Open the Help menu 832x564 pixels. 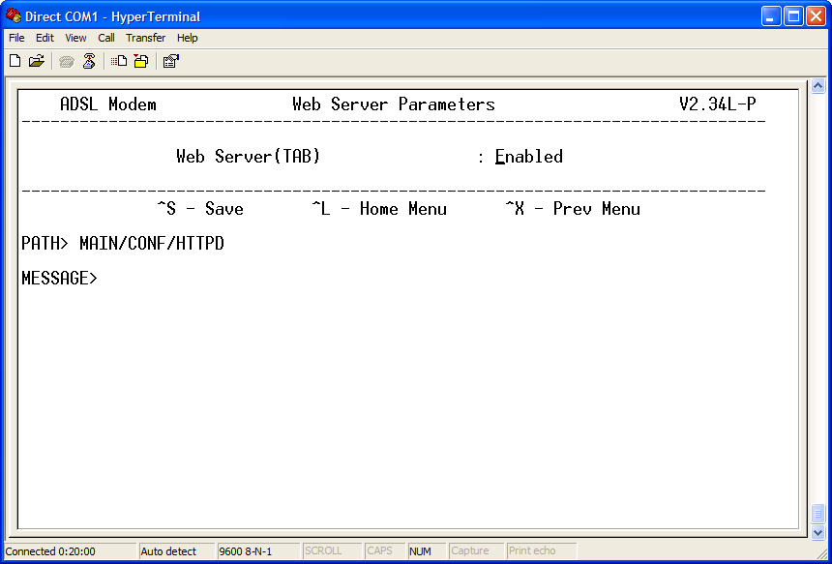(x=187, y=38)
